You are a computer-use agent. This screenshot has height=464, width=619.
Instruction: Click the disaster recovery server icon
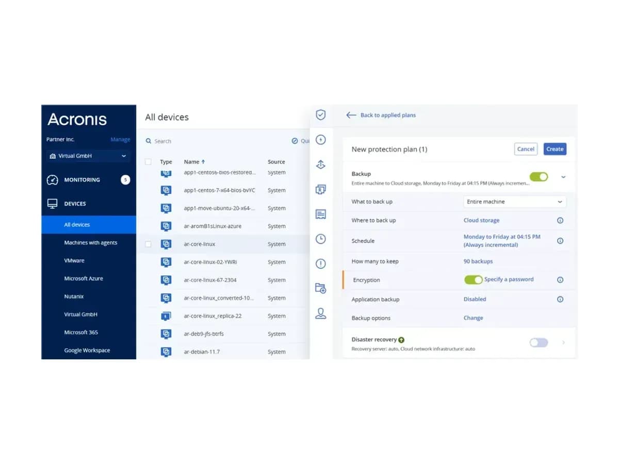[321, 189]
